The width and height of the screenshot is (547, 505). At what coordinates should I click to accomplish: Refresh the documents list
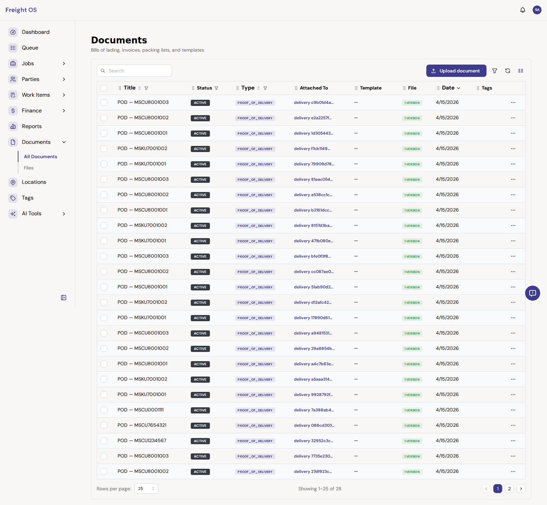(508, 71)
